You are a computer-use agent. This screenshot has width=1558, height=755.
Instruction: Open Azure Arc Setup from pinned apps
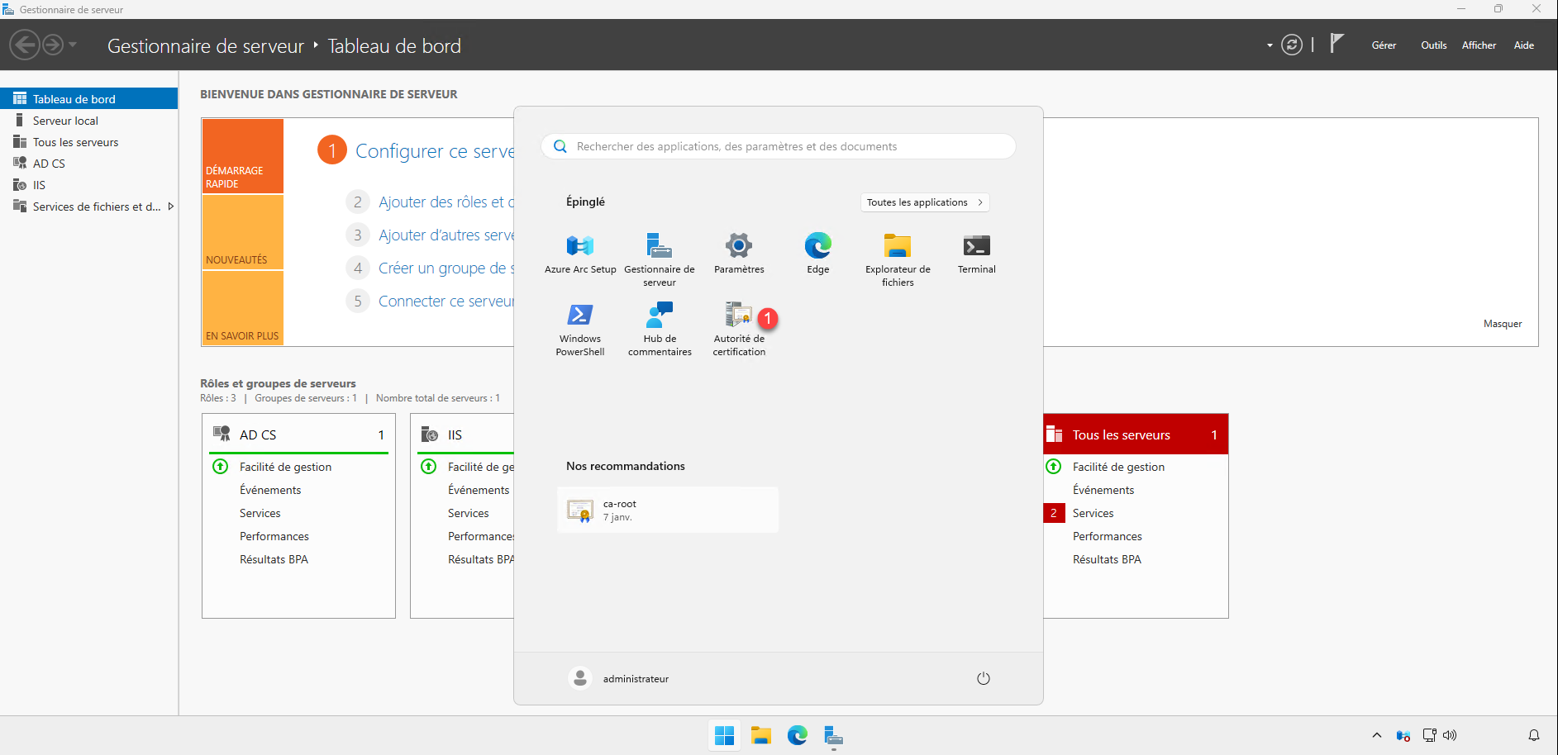pos(579,247)
